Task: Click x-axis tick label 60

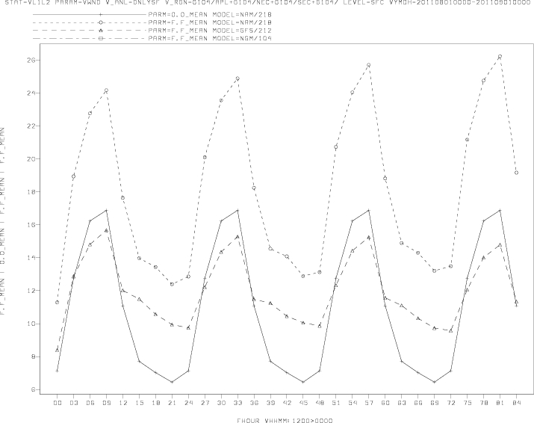Action: pos(385,403)
